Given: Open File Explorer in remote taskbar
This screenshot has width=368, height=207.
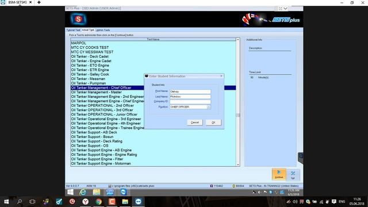Looking at the screenshot, I should (x=97, y=192).
